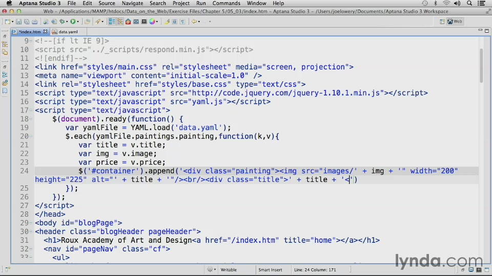Click the eye preview toolbar icon
The height and width of the screenshot is (276, 492).
pos(136,21)
